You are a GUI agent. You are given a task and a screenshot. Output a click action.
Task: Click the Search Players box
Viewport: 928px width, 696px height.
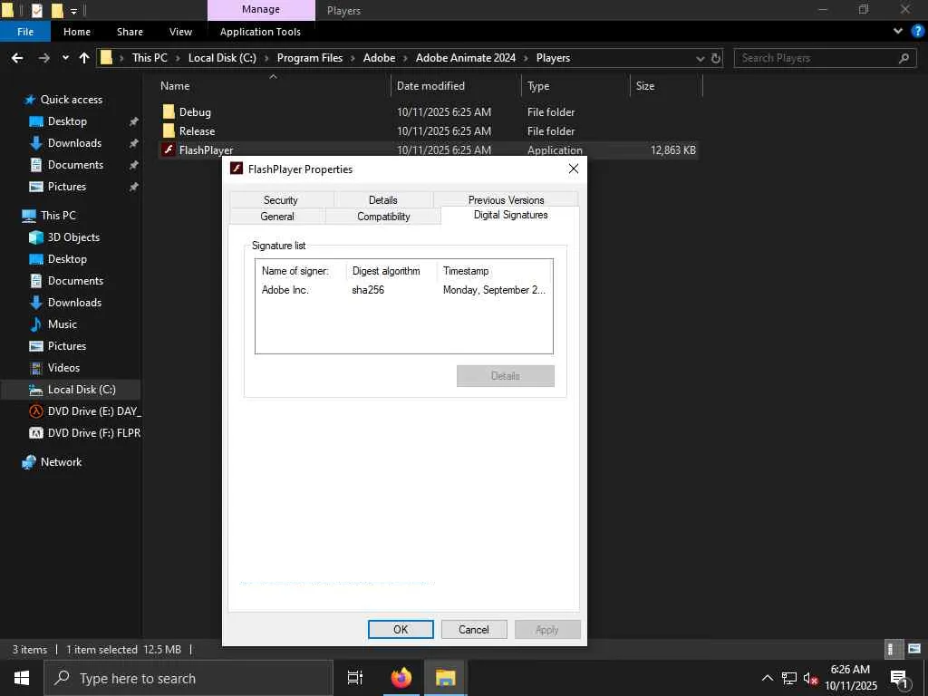coord(824,58)
